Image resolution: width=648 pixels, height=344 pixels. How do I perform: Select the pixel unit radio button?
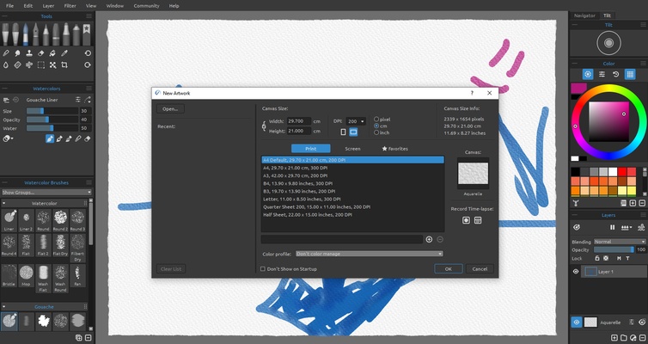click(x=376, y=119)
